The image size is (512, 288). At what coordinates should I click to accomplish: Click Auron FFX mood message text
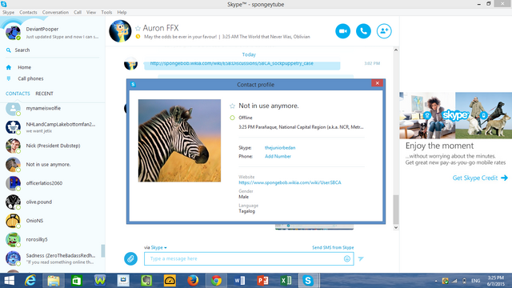180,37
